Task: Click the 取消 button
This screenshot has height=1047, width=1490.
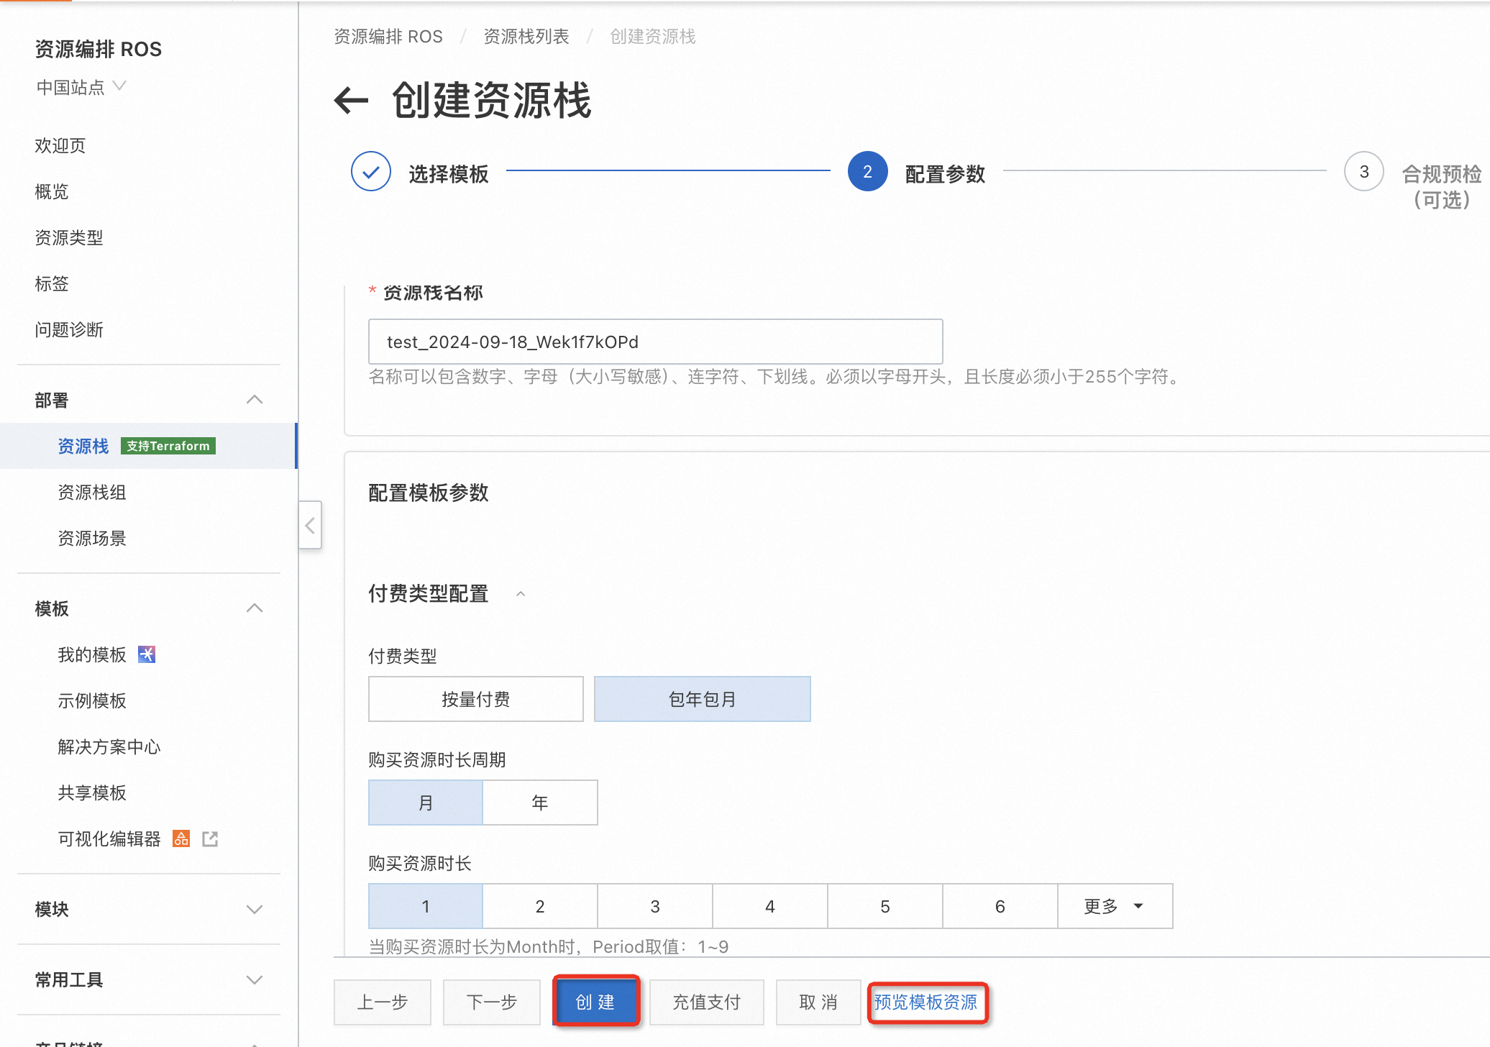Action: tap(818, 1002)
